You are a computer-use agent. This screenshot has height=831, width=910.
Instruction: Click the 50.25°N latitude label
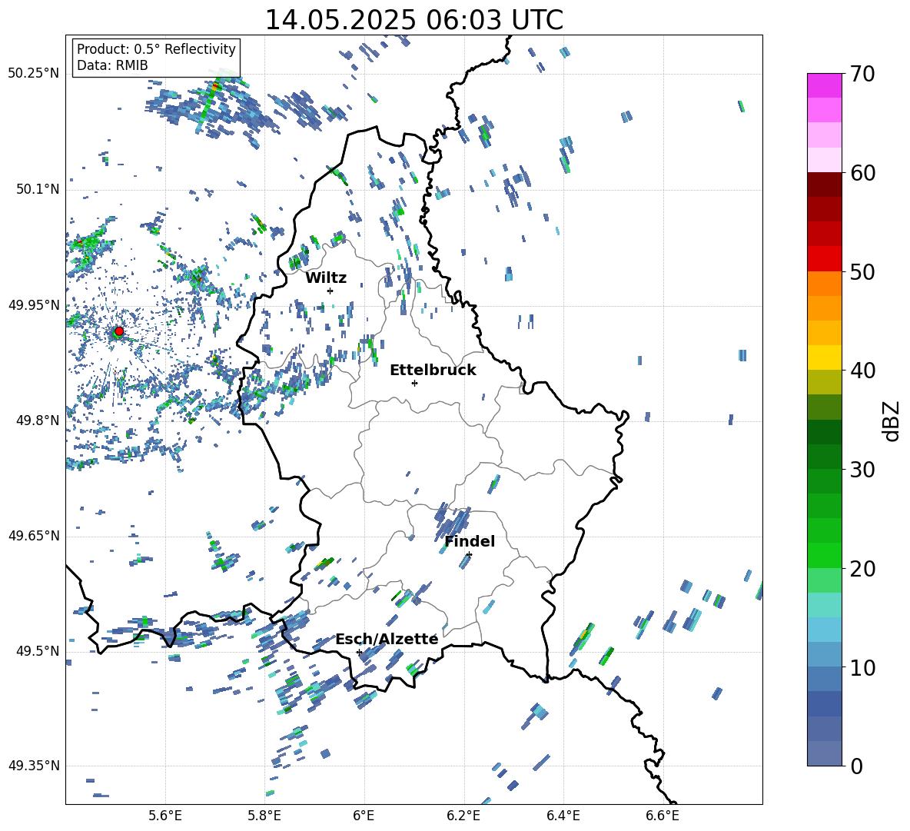(x=34, y=74)
